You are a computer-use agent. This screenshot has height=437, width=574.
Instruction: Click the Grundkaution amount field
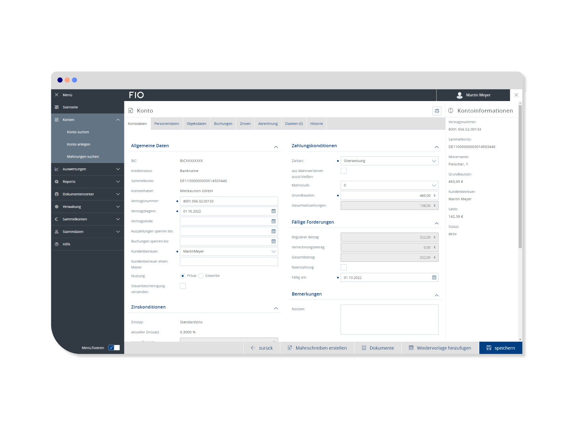(x=389, y=196)
